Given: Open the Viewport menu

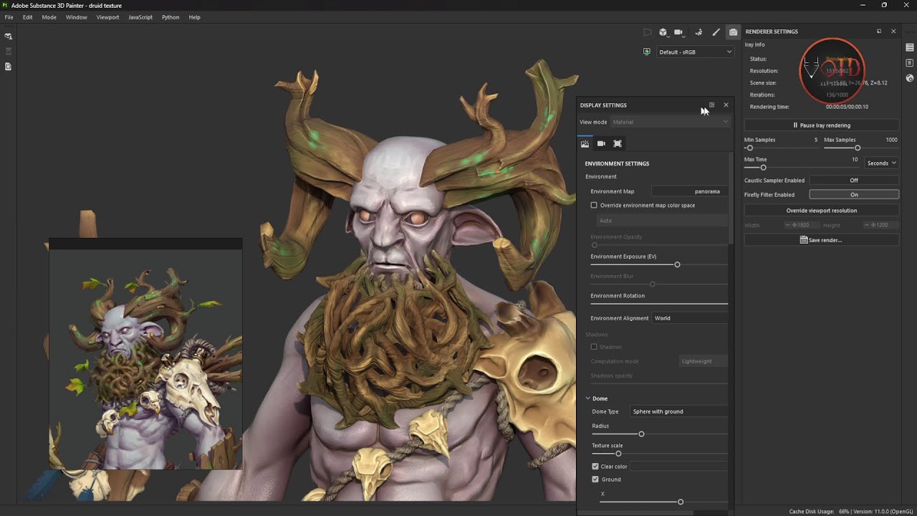Looking at the screenshot, I should coord(107,17).
